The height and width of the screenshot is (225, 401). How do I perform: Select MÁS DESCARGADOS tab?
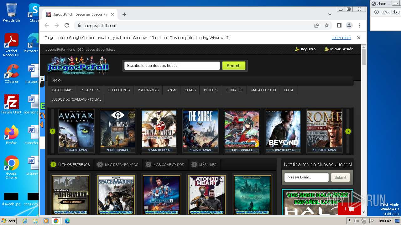[118, 164]
